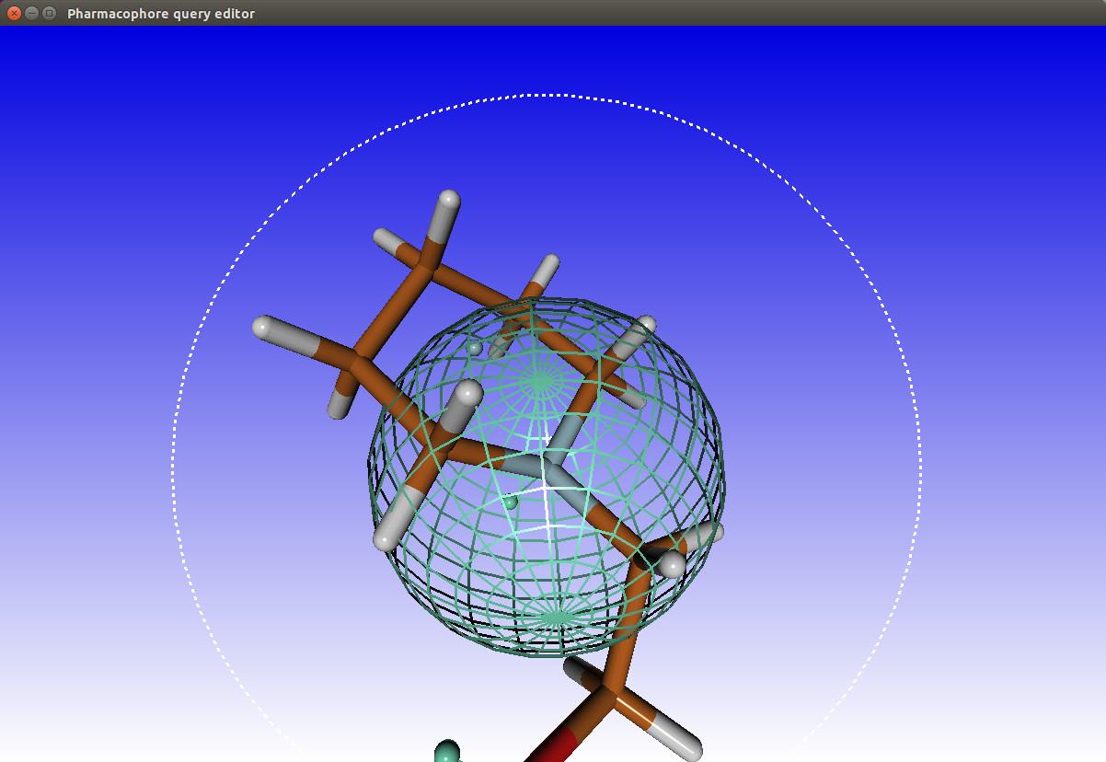Select the leftmost white hydrogen atom tip
This screenshot has height=762, width=1106.
(262, 326)
